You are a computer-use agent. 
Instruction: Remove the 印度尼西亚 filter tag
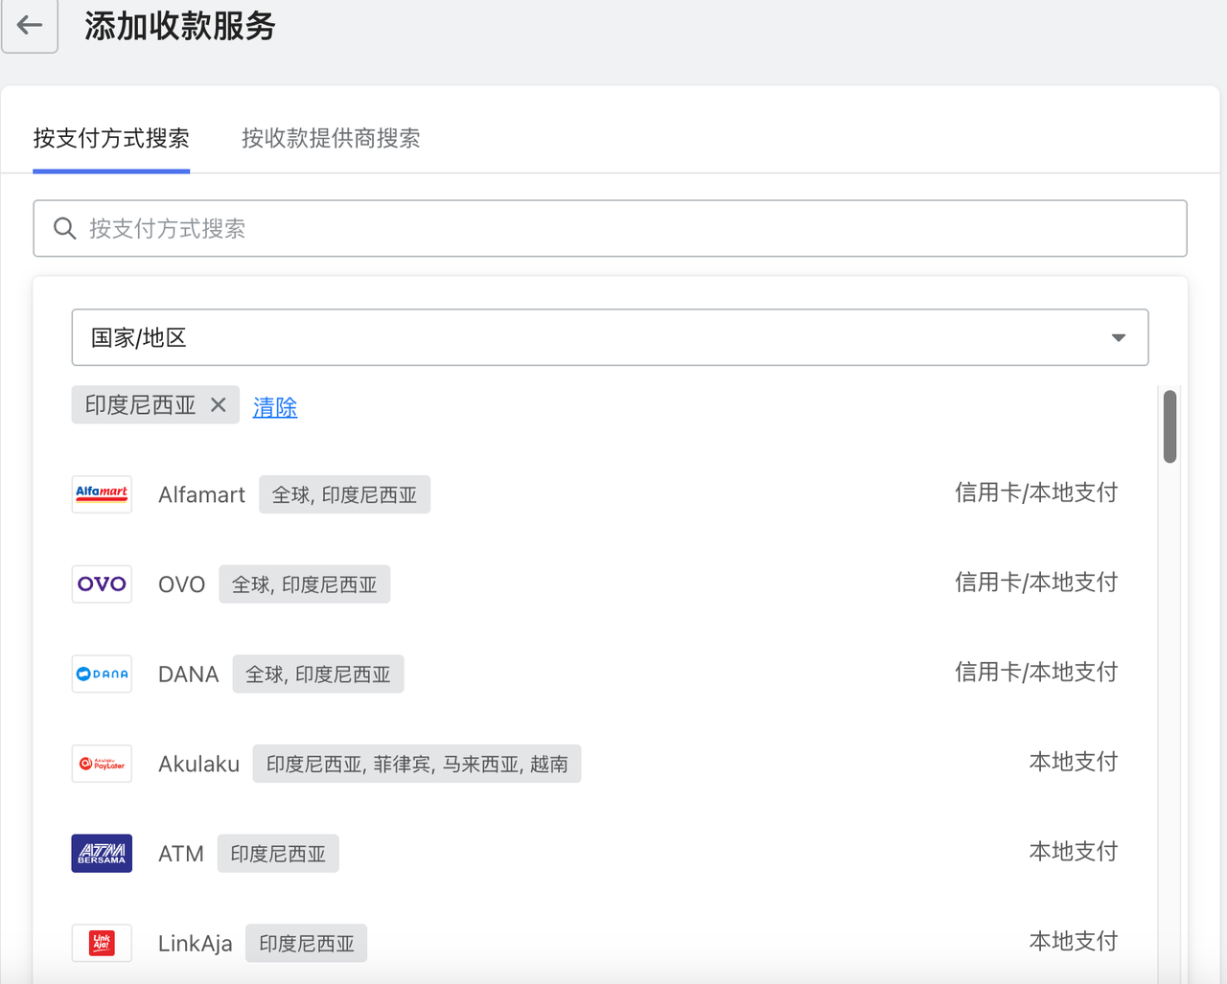218,404
